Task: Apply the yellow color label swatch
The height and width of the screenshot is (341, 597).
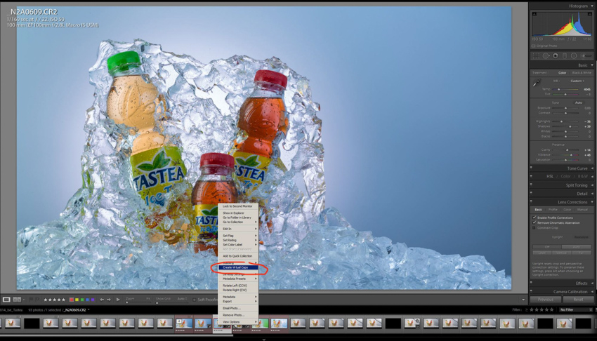Action: coord(77,300)
